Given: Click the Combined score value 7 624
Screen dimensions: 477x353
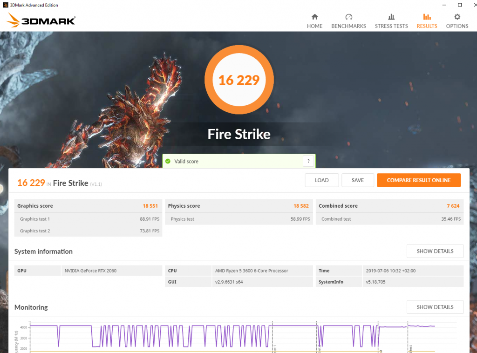Looking at the screenshot, I should click(x=453, y=206).
